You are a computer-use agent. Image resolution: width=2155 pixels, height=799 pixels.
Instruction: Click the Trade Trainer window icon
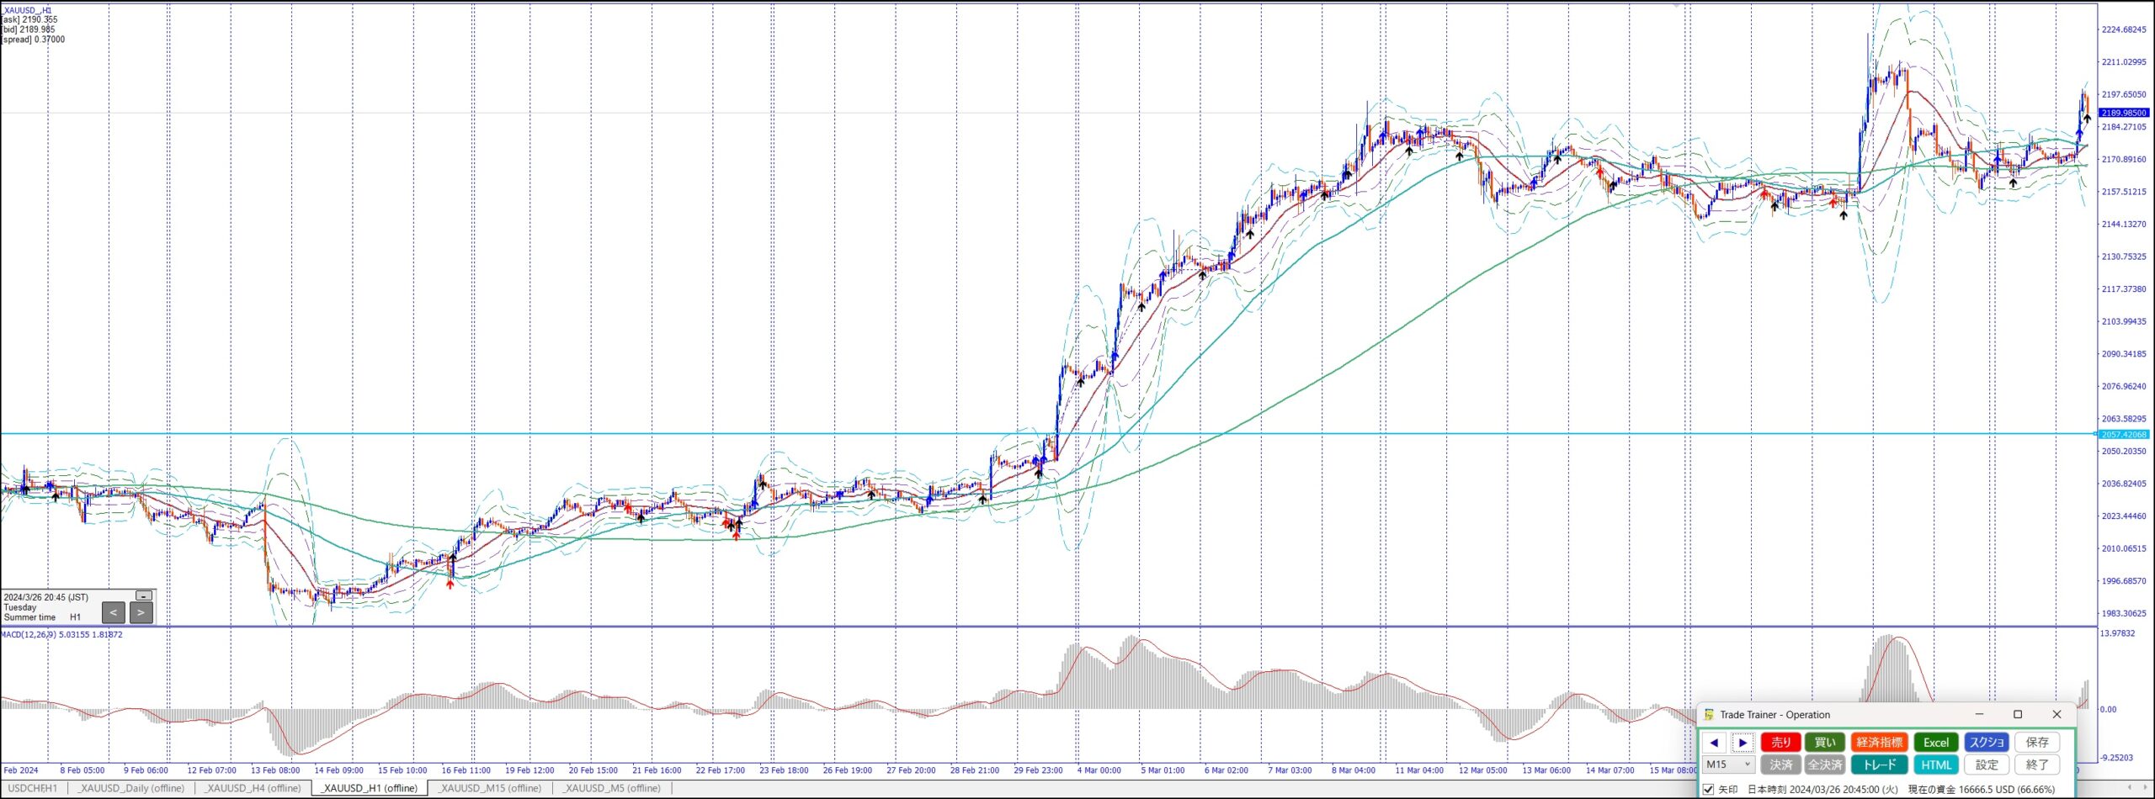[x=1709, y=715]
